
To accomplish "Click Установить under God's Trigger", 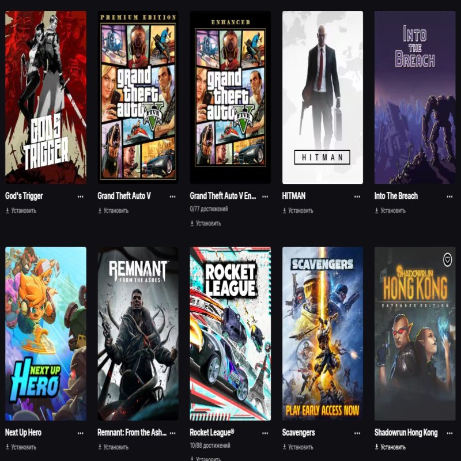I will point(21,210).
